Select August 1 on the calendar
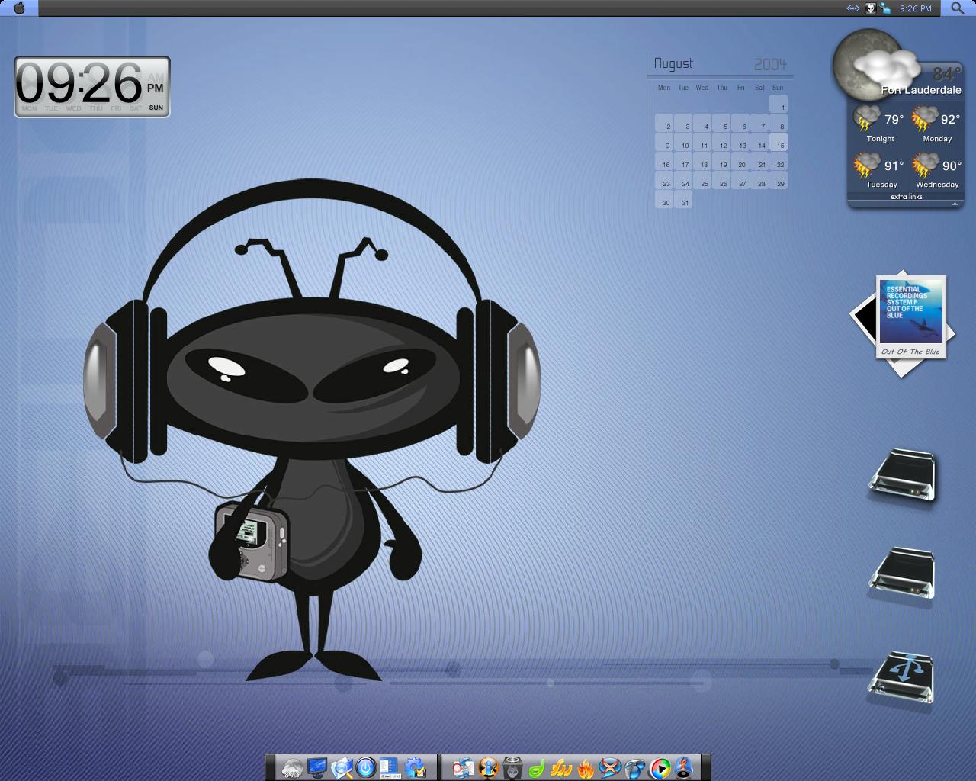This screenshot has width=976, height=781. [779, 104]
